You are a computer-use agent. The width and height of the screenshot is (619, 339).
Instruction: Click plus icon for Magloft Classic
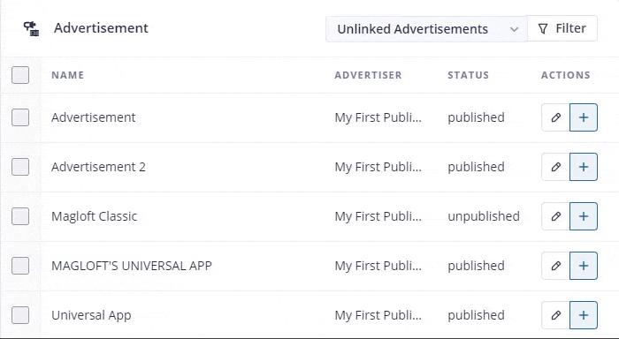(584, 216)
